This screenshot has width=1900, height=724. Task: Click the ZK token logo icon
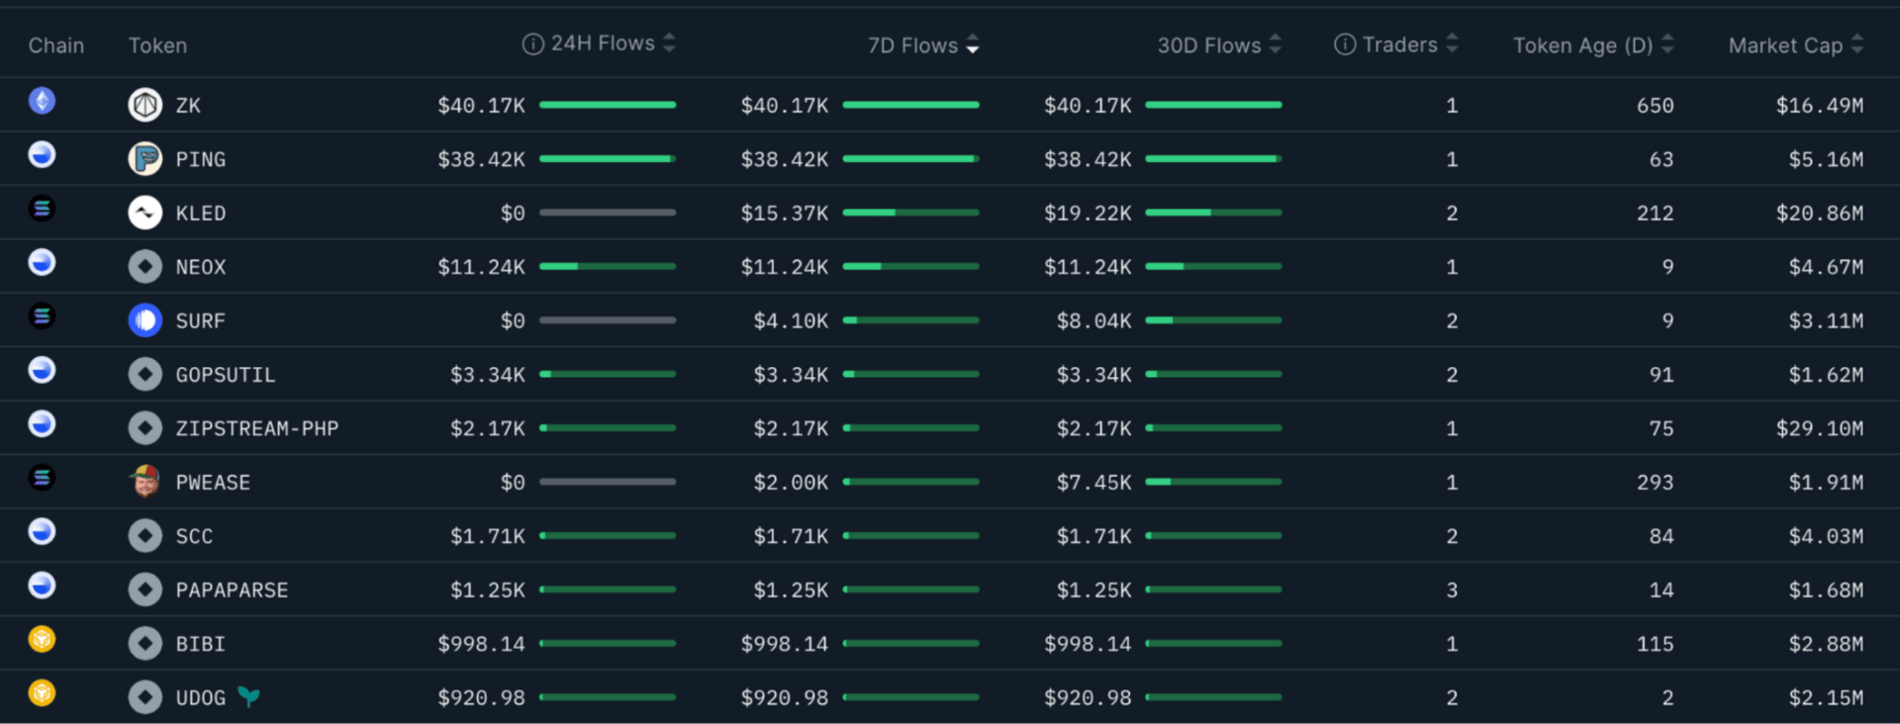144,105
